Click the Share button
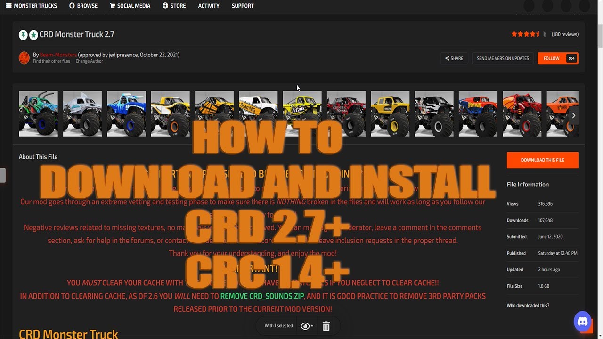The height and width of the screenshot is (339, 603). [454, 58]
